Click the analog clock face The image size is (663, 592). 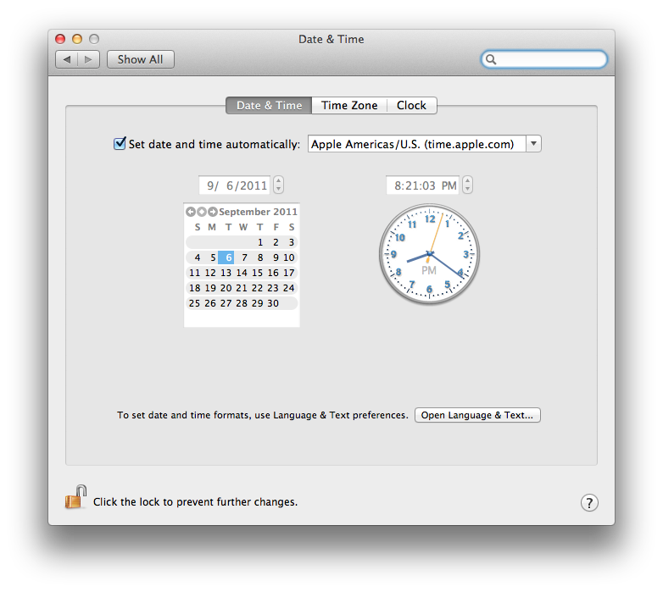(429, 254)
